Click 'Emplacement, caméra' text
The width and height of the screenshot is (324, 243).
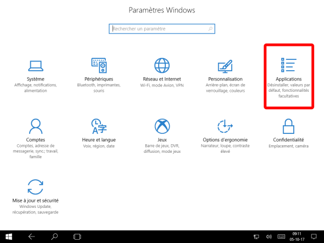(288, 146)
